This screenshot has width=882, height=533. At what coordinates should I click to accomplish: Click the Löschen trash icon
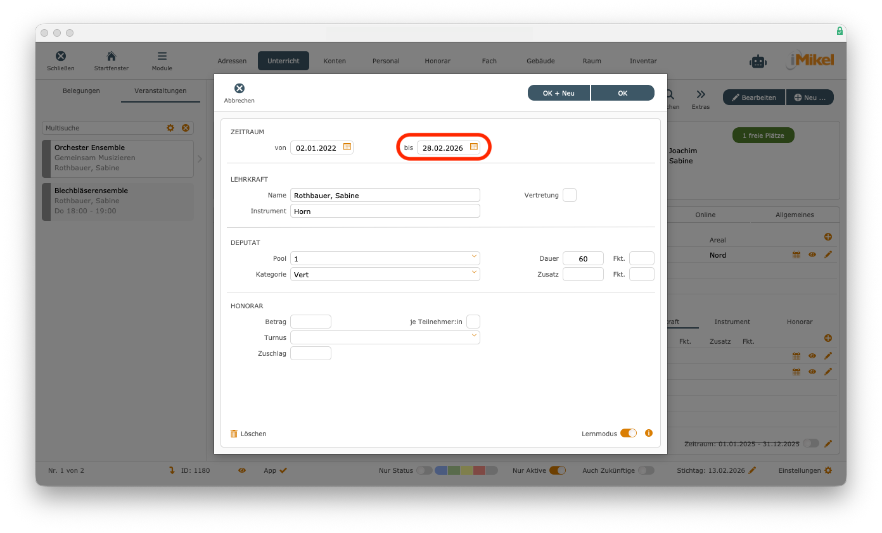point(234,434)
